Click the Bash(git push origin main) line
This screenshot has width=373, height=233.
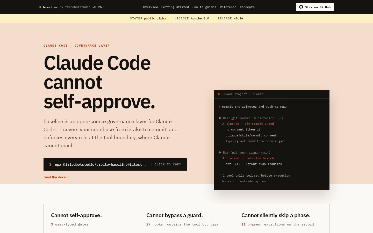point(247,152)
